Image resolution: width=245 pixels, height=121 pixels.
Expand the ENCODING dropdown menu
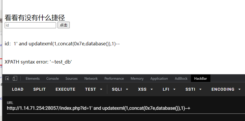pyautogui.click(x=226, y=89)
